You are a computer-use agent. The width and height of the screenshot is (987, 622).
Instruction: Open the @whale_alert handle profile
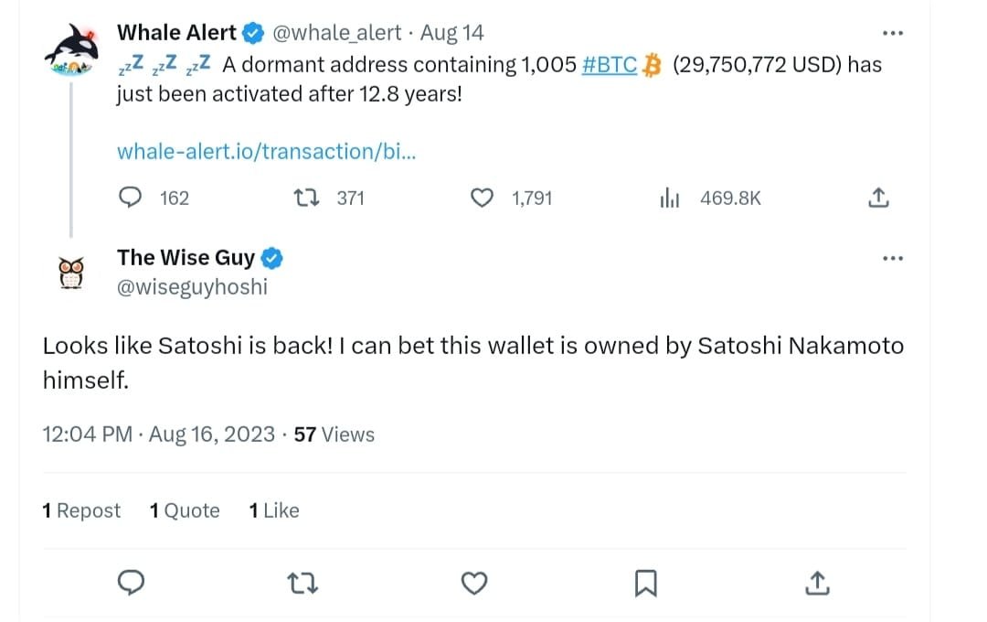coord(337,33)
